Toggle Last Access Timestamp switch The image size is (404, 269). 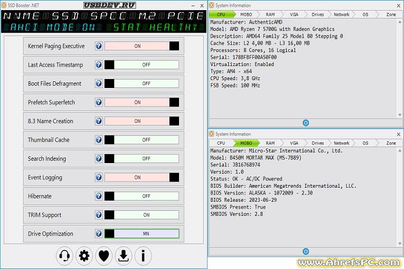pos(142,65)
